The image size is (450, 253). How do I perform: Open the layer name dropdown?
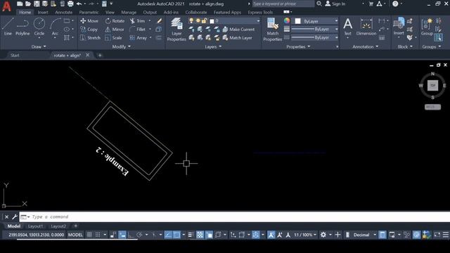click(258, 21)
